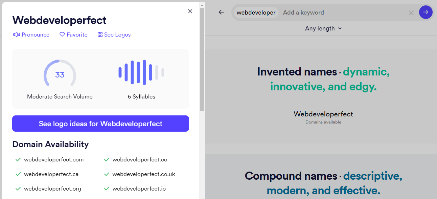Viewport: 437px width, 199px height.
Task: Select the webdeveloperfect.io domain
Action: 139,189
